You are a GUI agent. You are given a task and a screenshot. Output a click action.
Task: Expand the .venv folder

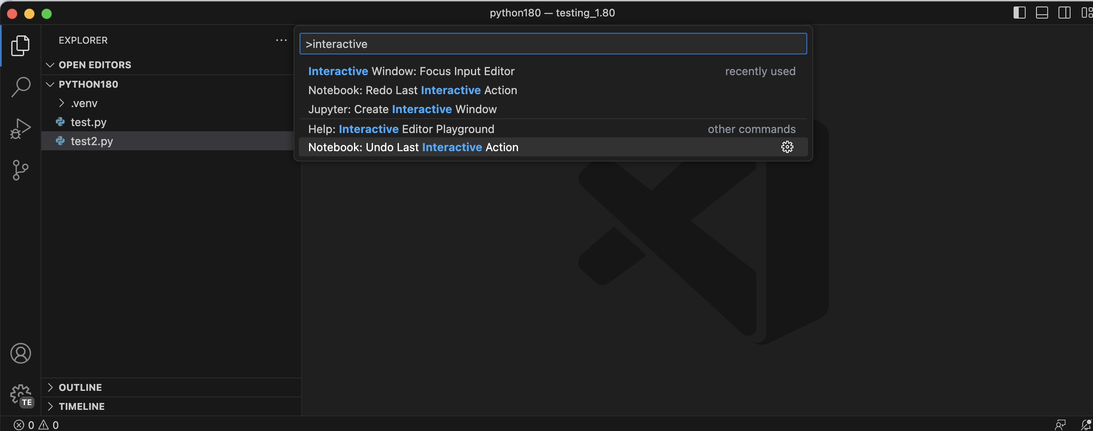coord(62,103)
